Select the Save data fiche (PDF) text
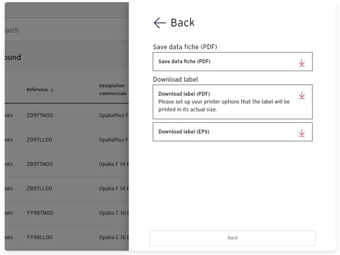The width and height of the screenshot is (340, 255). [184, 62]
